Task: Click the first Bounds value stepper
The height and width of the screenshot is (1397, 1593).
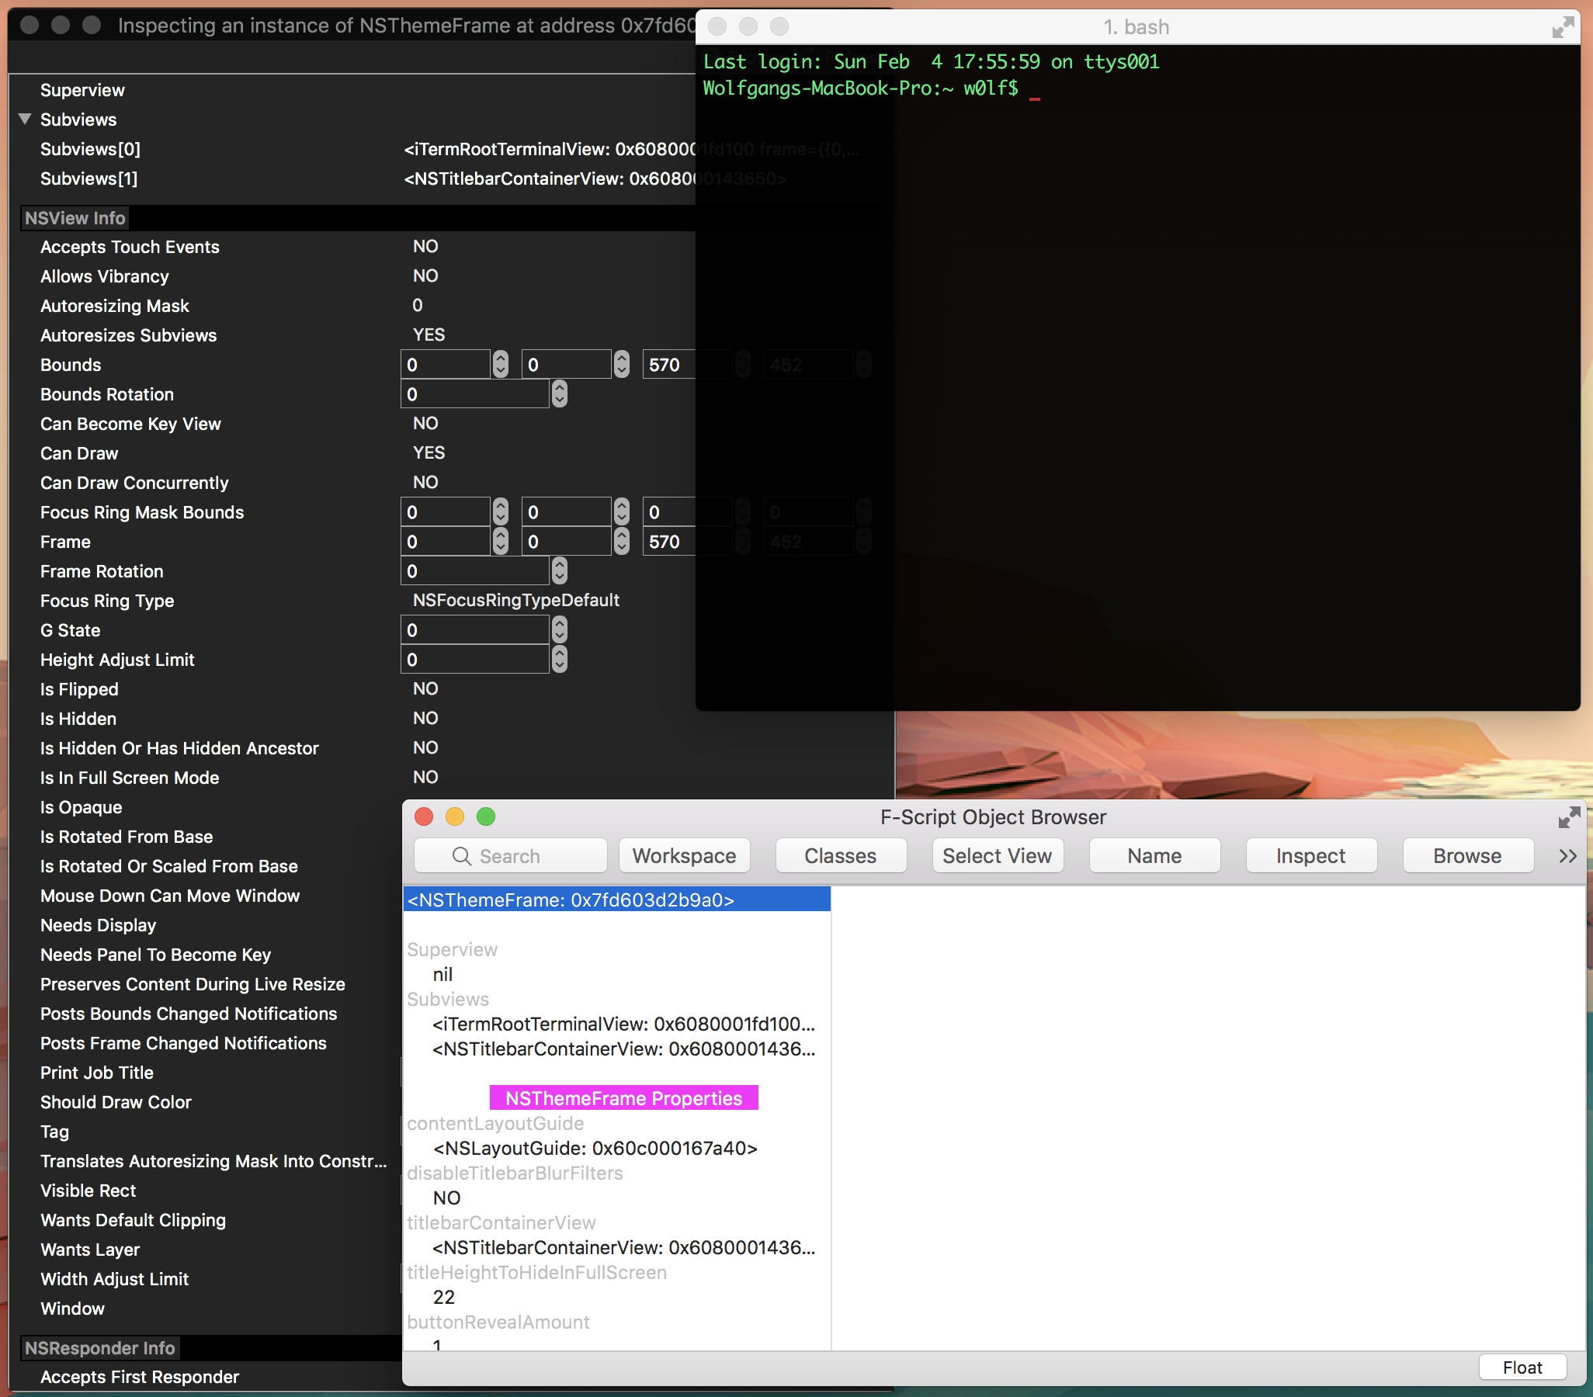Action: (x=501, y=365)
